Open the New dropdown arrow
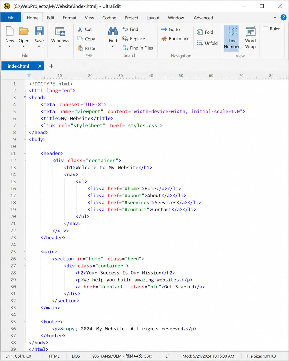The width and height of the screenshot is (289, 361). tap(10, 47)
